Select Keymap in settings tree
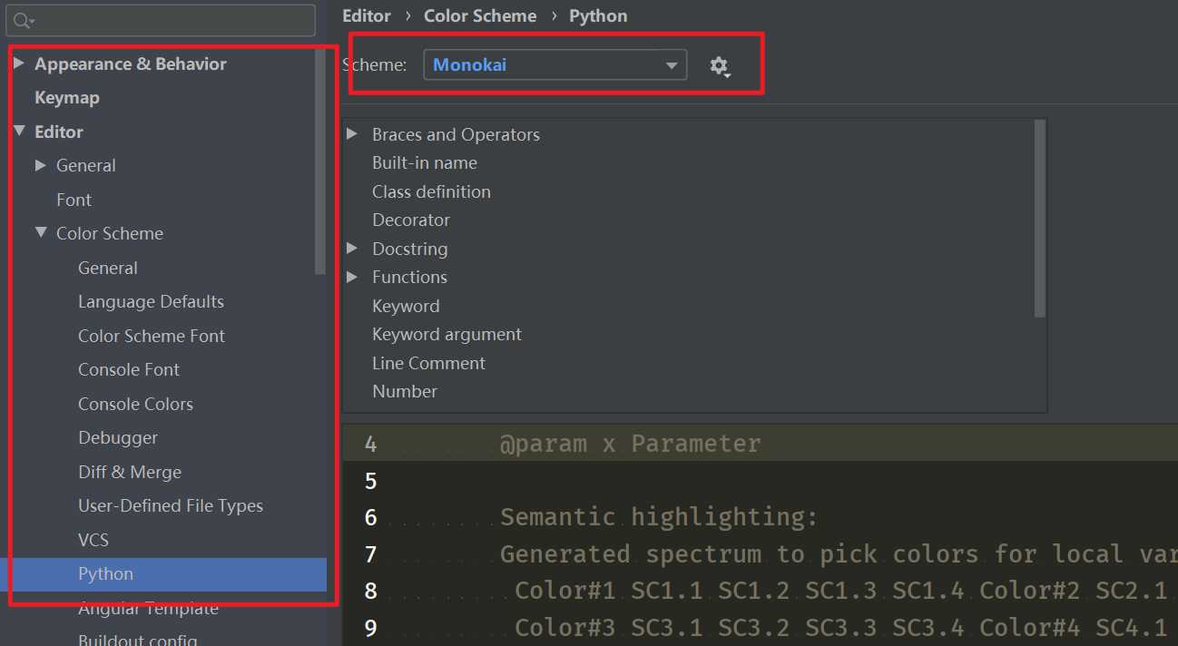 click(x=67, y=98)
